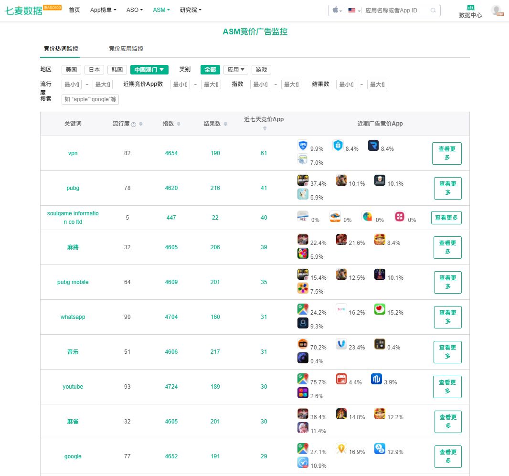The image size is (509, 476).
Task: Switch to the 竞价应用监控 tab
Action: point(126,49)
